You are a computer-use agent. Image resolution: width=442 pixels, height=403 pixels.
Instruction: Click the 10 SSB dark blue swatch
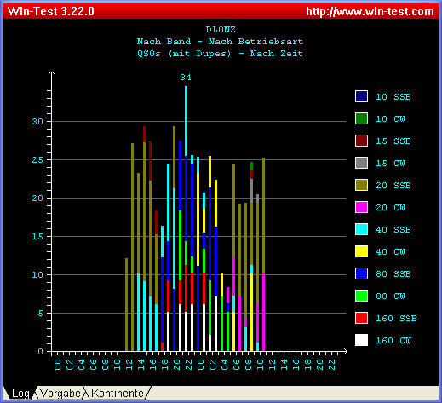[361, 96]
